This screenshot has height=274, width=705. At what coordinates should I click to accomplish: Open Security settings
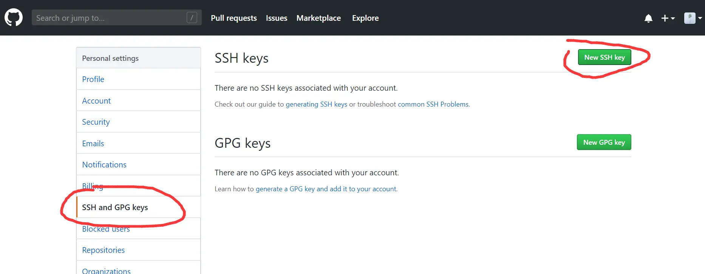[x=96, y=122]
